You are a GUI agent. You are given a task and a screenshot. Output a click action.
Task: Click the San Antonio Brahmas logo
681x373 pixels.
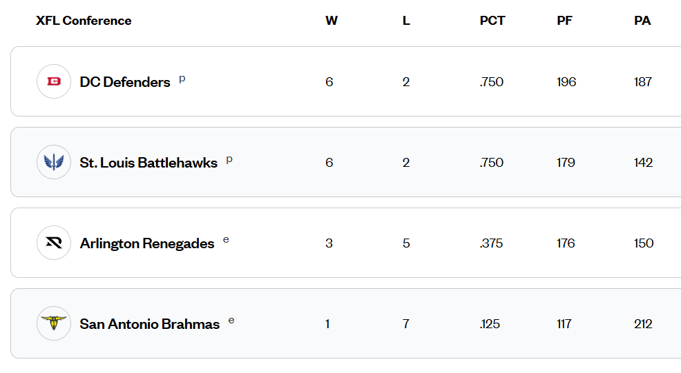tap(54, 323)
